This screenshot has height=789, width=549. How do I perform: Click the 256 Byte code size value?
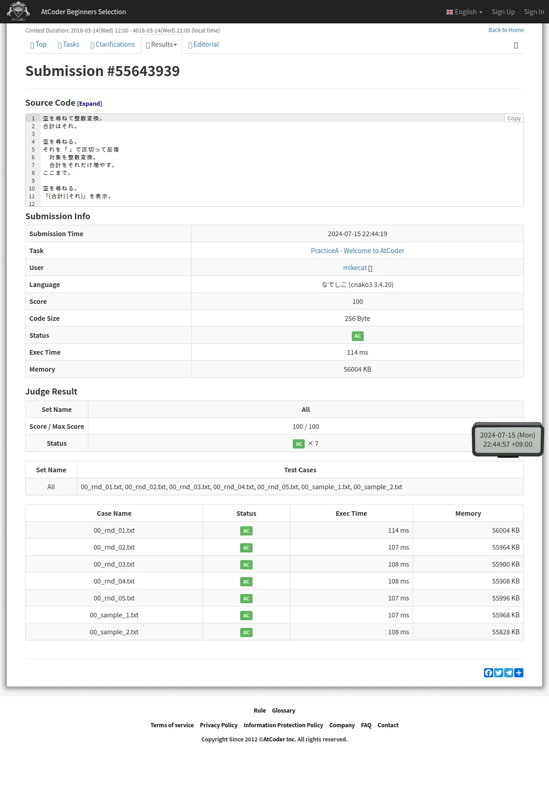coord(357,319)
